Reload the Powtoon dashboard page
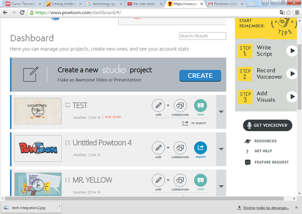The width and height of the screenshot is (302, 214). click(x=22, y=13)
